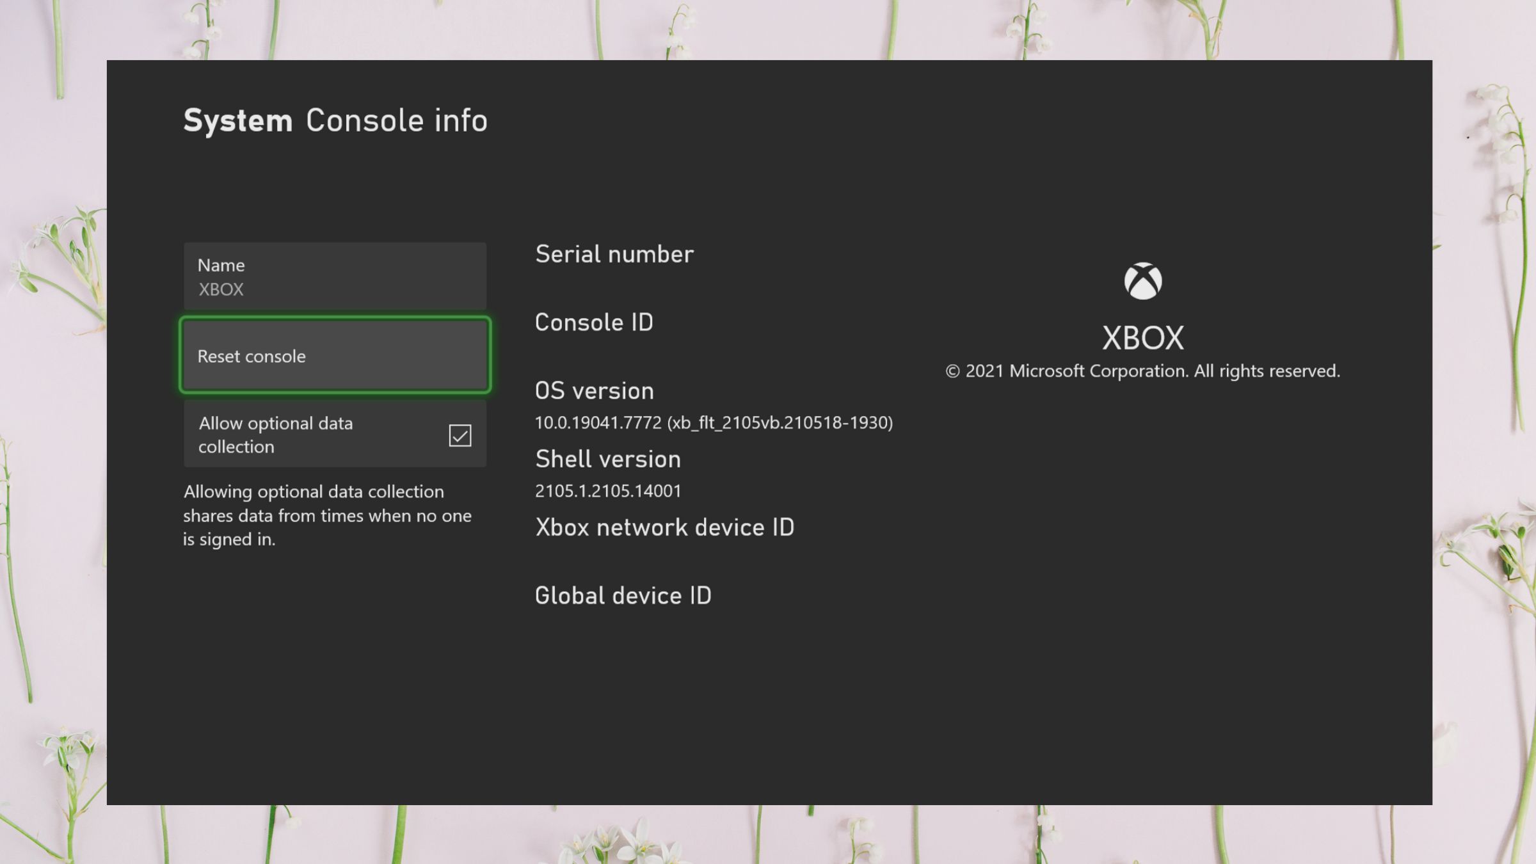
Task: Open the System settings header
Action: pyautogui.click(x=239, y=119)
